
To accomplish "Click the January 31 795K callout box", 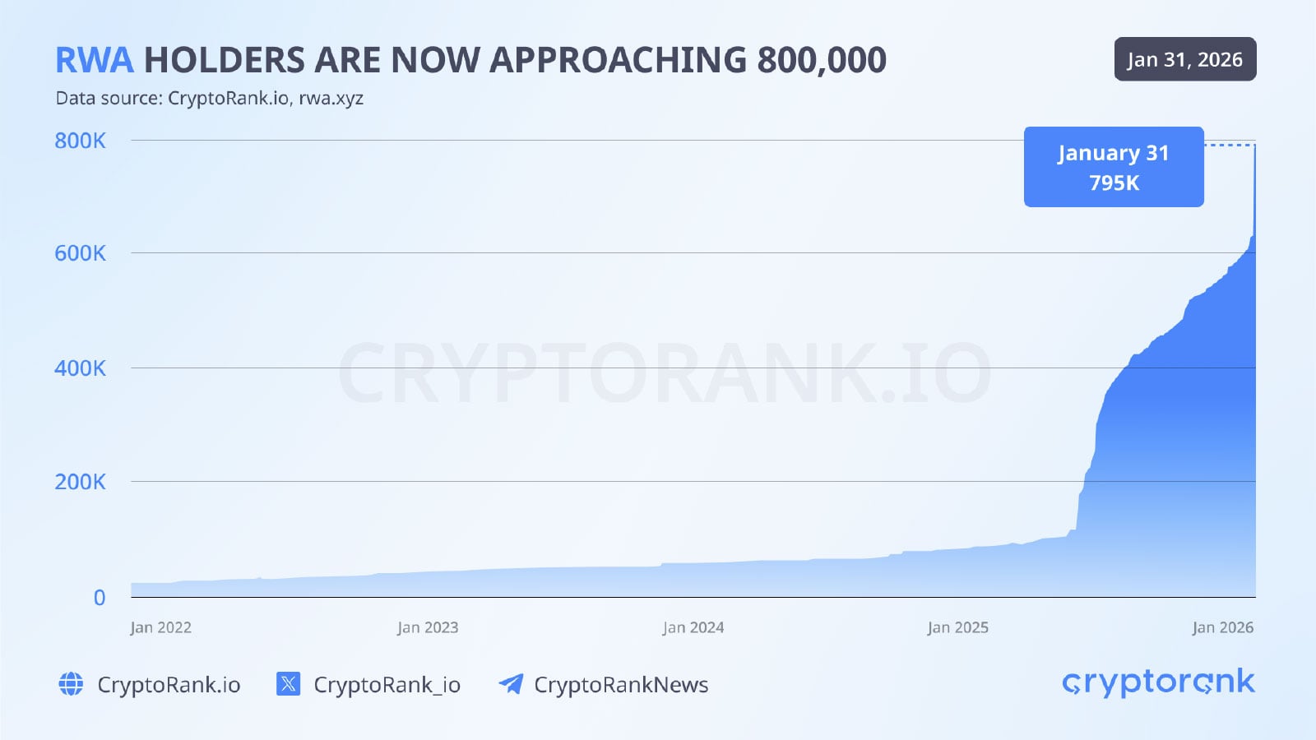I will coord(1114,167).
